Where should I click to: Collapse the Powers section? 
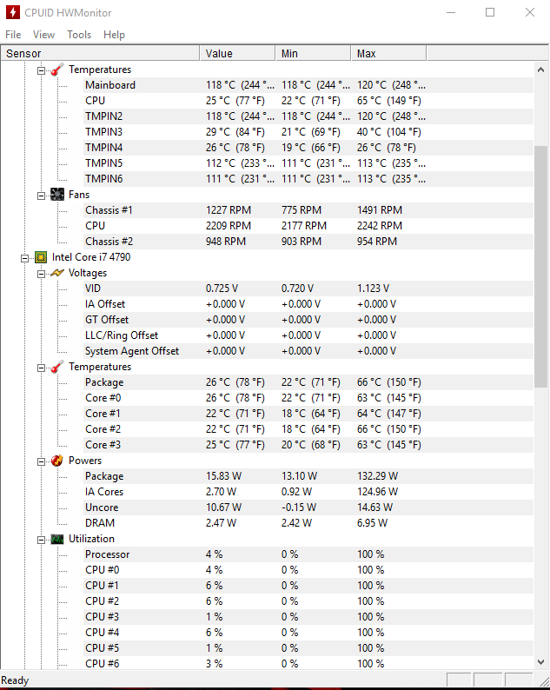click(x=41, y=461)
